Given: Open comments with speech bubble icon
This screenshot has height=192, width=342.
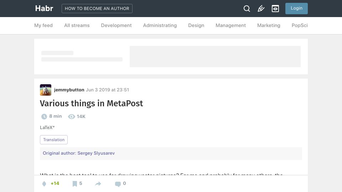Looking at the screenshot, I should click(x=118, y=184).
